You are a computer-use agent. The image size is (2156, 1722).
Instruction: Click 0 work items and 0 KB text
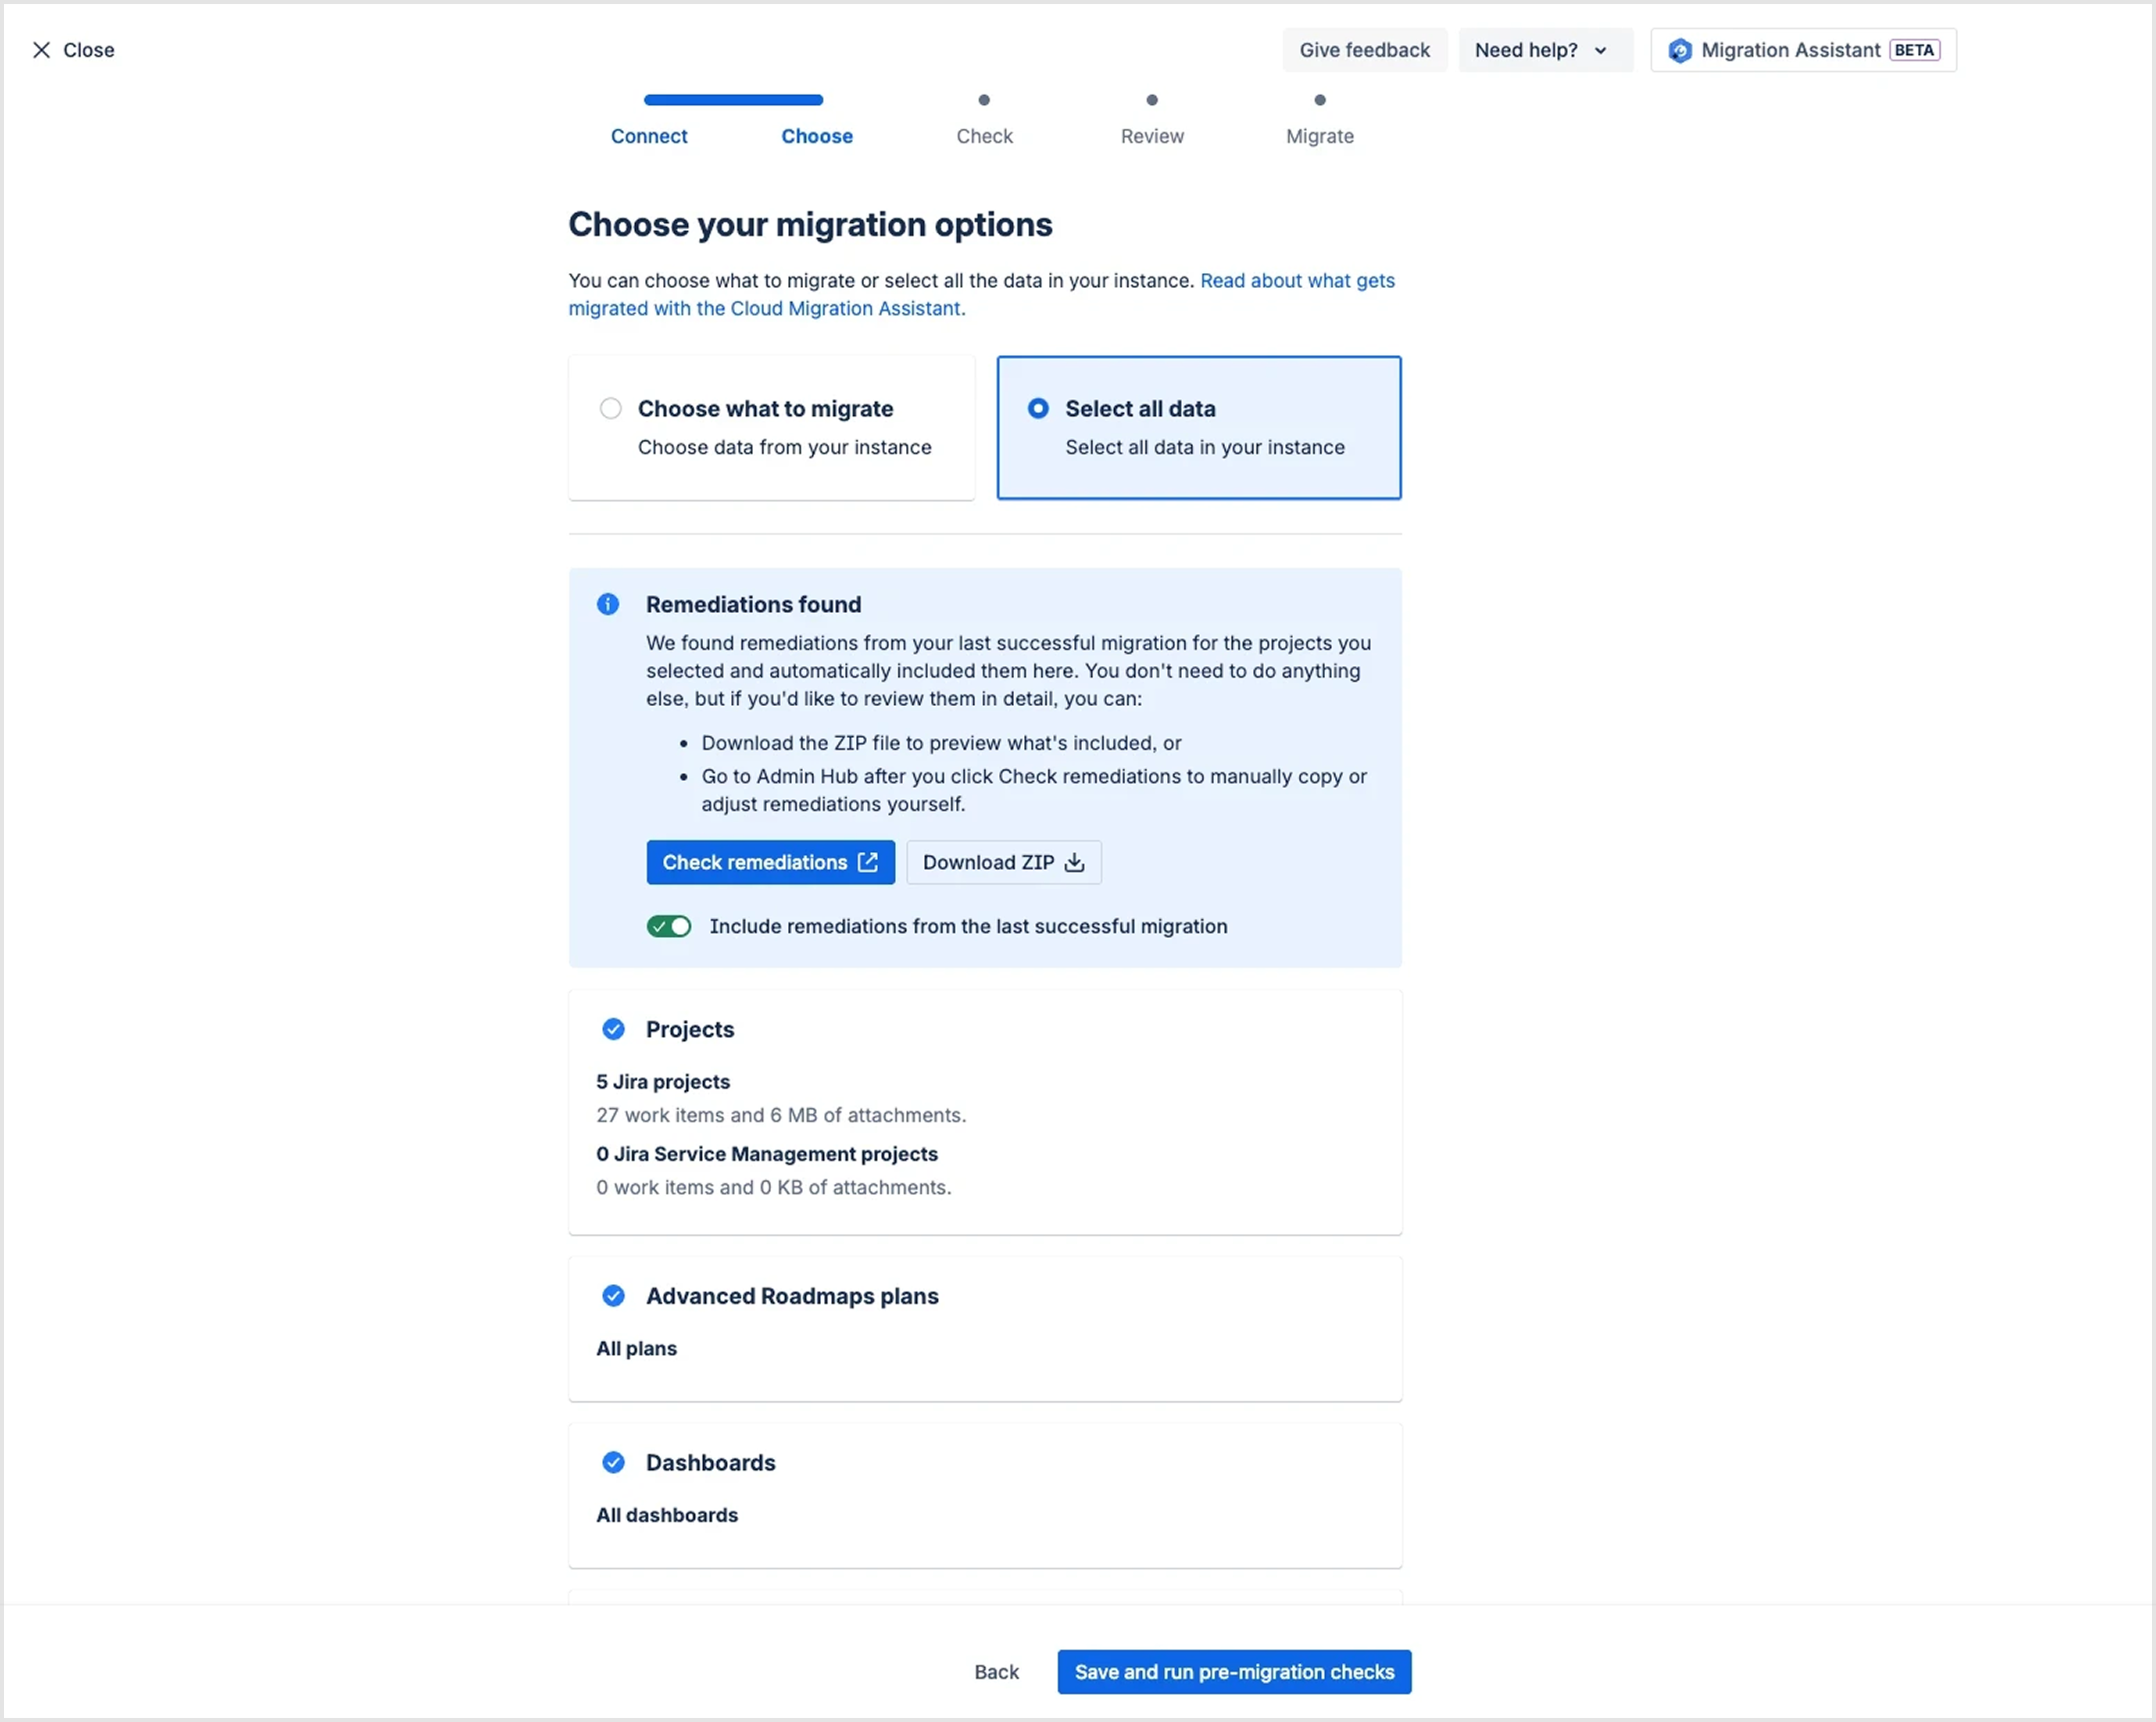[774, 1187]
